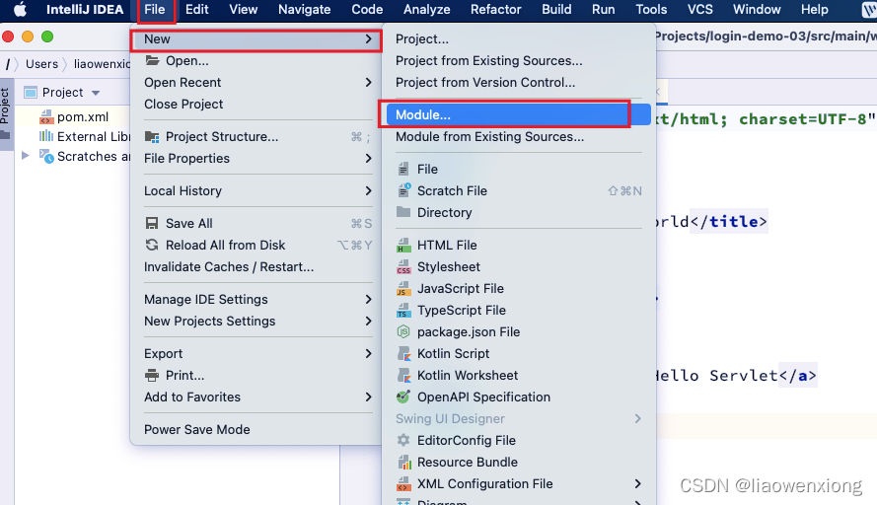Screen dimensions: 877x505
Task: Click the Stylesheet CSS icon
Action: click(403, 266)
